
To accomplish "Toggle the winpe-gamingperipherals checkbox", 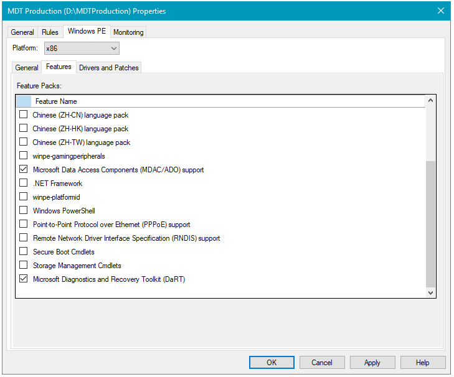I will pyautogui.click(x=24, y=156).
